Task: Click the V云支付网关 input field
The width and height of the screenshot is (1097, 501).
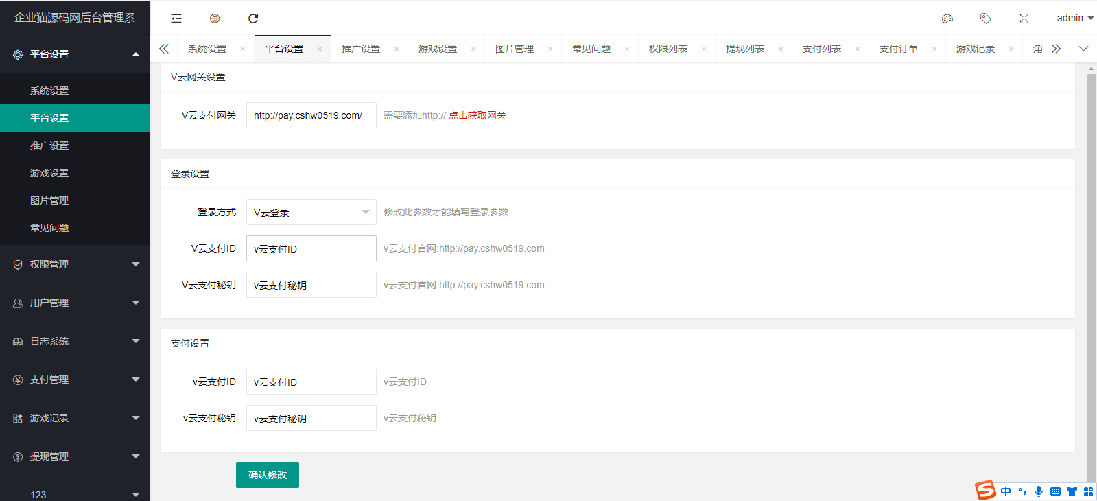Action: click(x=311, y=115)
